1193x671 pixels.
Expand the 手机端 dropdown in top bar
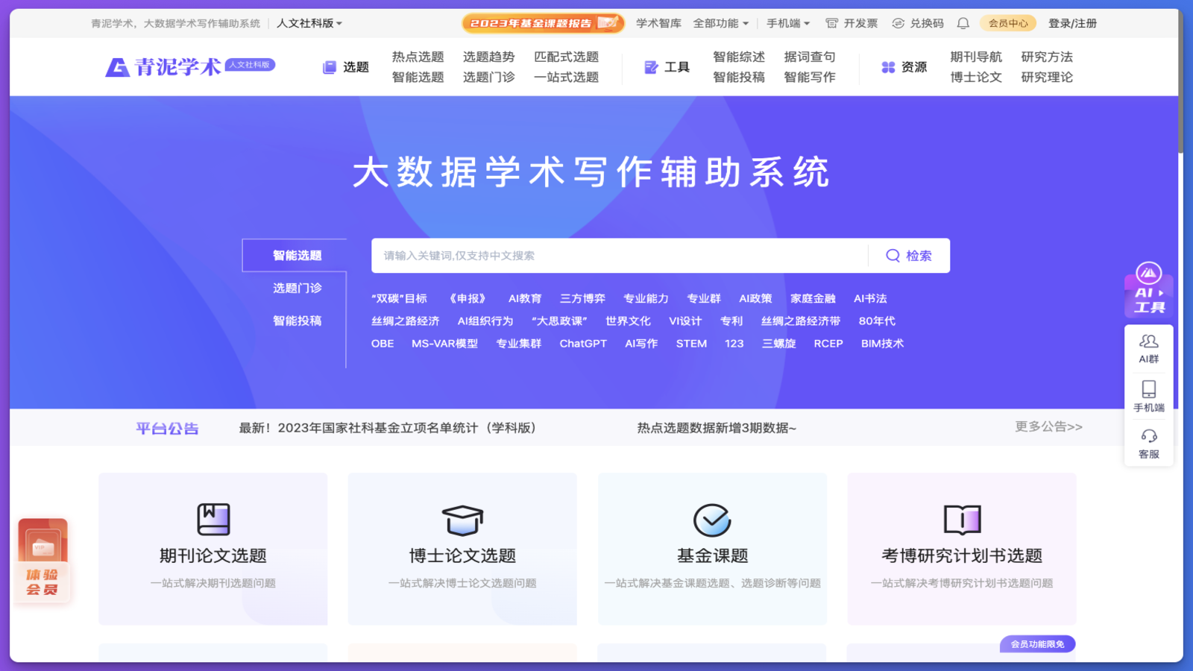[x=790, y=23]
